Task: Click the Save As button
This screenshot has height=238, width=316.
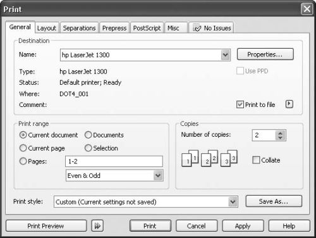Action: point(274,201)
